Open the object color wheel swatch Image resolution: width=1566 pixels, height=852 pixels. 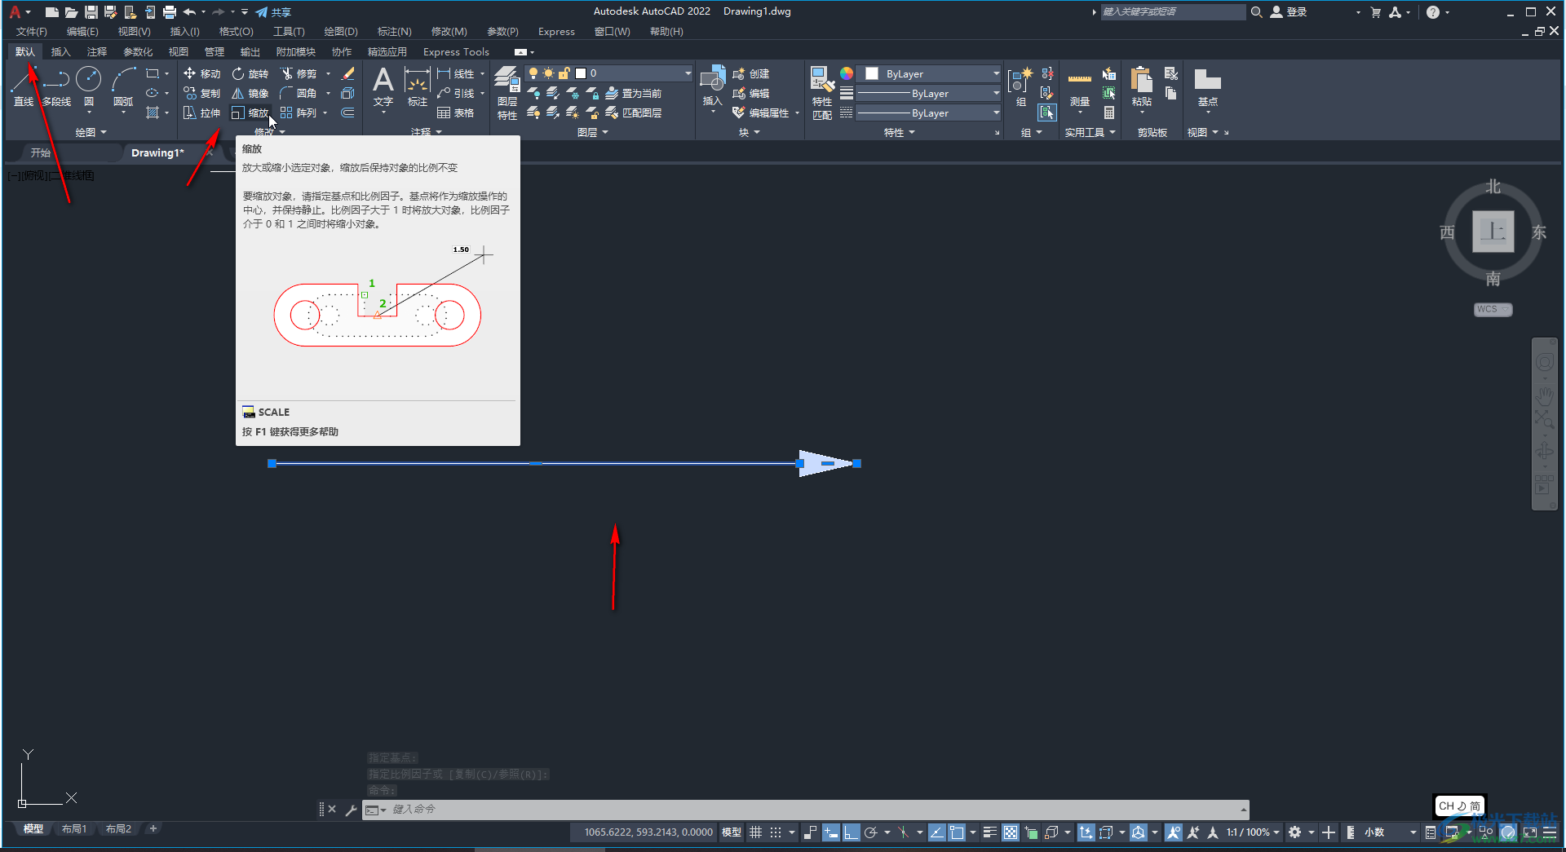pos(847,73)
